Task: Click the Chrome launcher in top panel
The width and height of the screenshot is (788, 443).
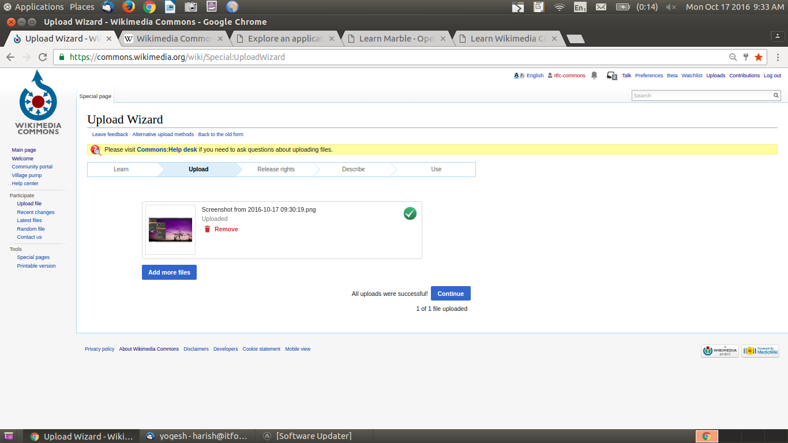Action: coord(149,7)
